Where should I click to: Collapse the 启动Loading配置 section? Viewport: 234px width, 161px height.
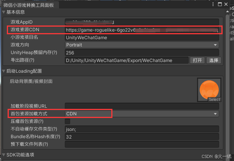click(4, 71)
